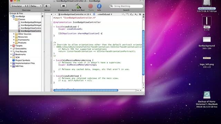Select the red Targets bullseye icon

tap(14, 45)
